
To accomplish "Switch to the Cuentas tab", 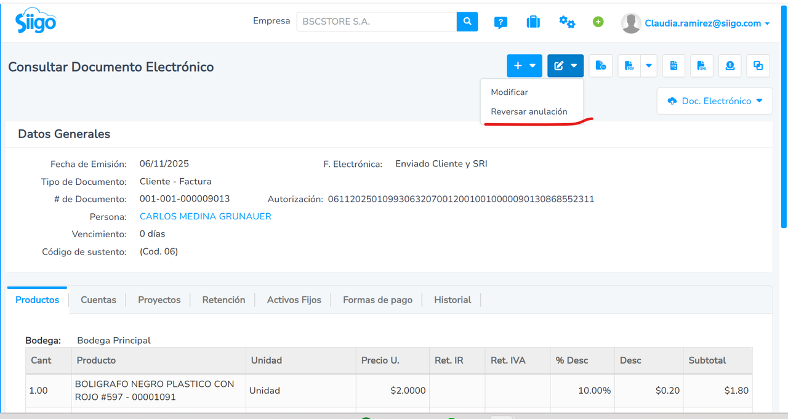I will 98,300.
